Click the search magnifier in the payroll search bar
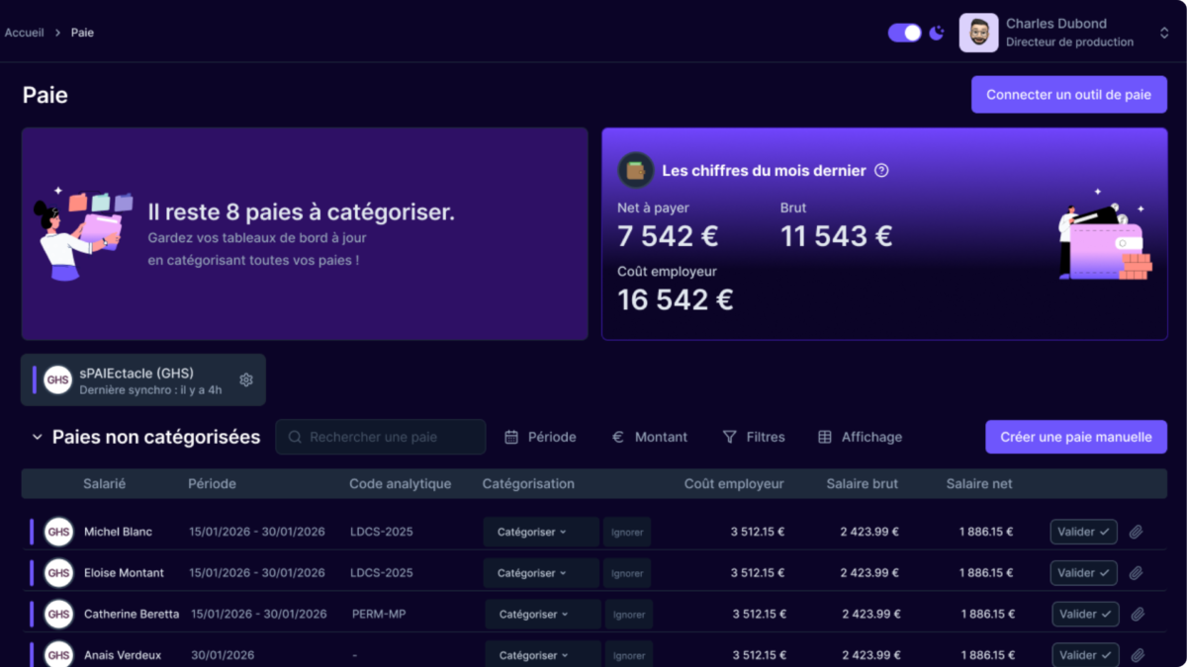Screen dimensions: 1187x667 [293, 436]
